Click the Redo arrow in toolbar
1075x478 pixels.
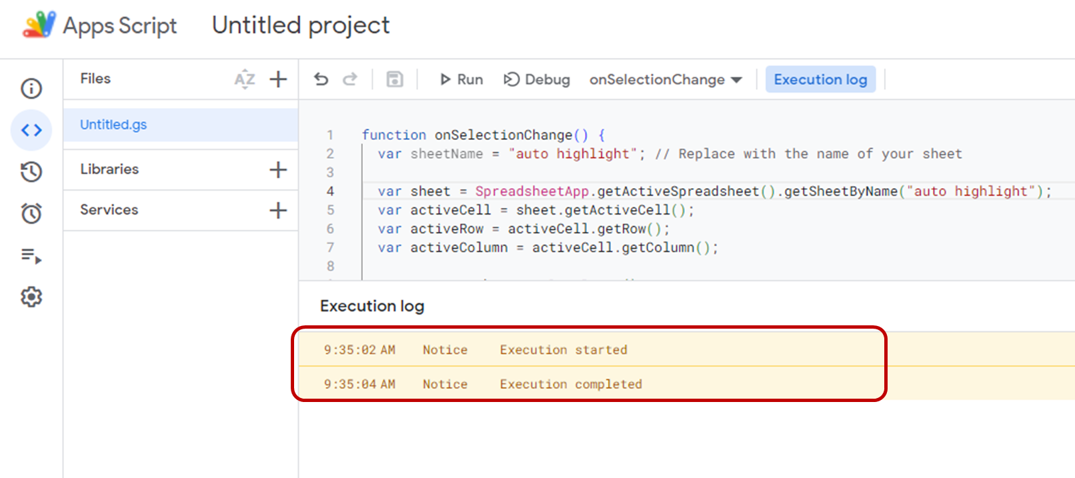coord(350,79)
